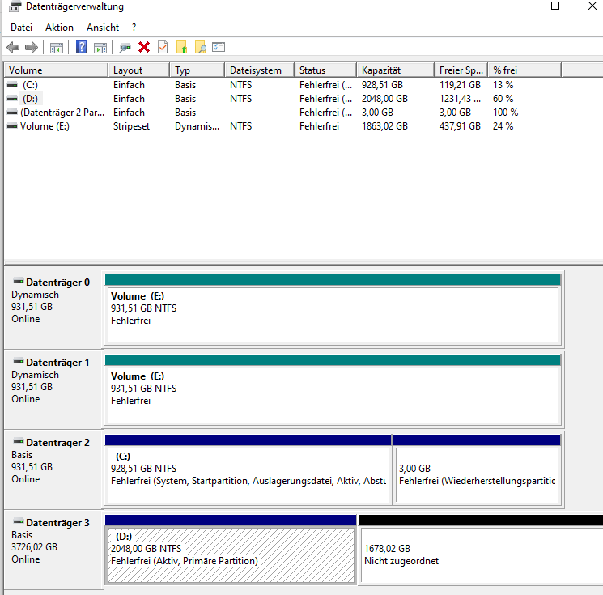Open the Aktion menu

59,28
